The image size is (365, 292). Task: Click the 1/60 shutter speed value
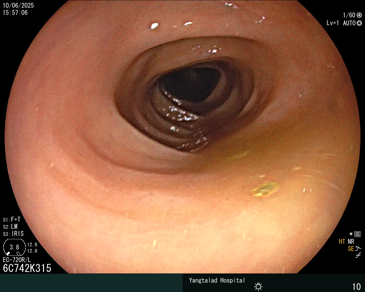(x=349, y=15)
